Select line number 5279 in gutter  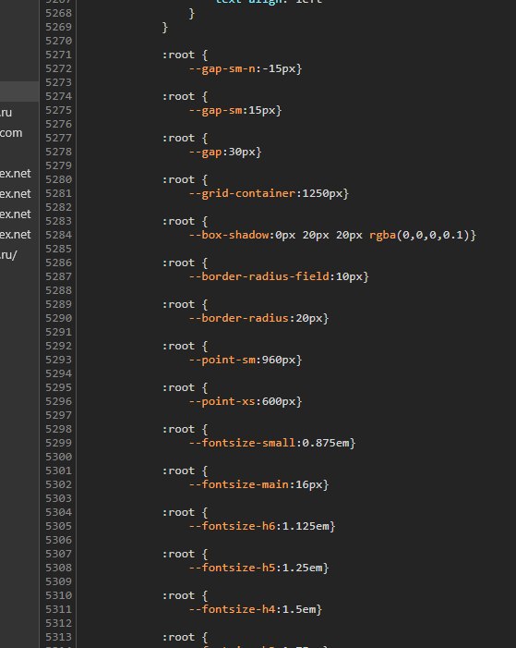click(x=59, y=165)
